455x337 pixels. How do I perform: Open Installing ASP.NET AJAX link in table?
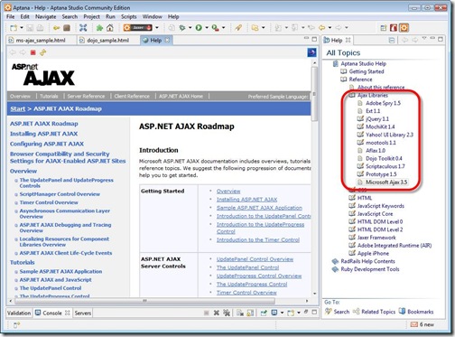point(246,200)
